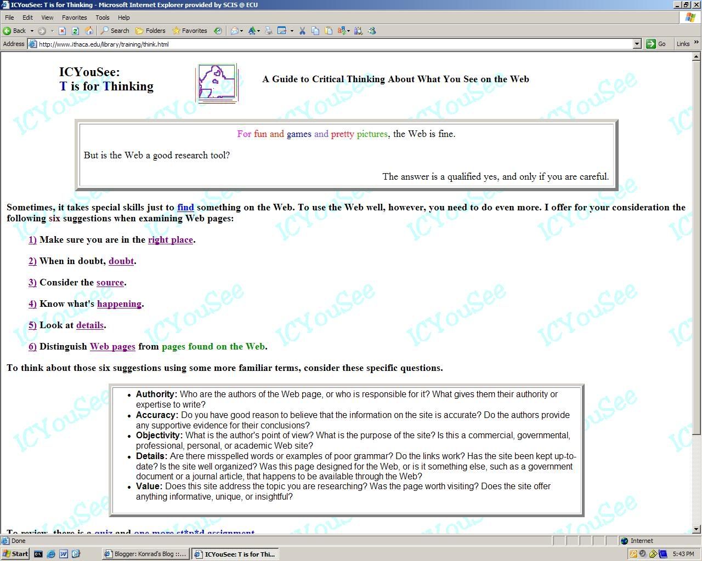Viewport: 702px width, 561px height.
Task: Print the current page
Action: click(269, 31)
